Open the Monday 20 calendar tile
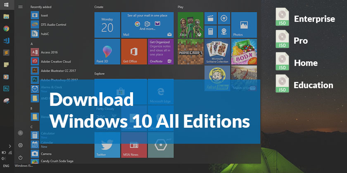The height and width of the screenshot is (173, 347). [x=107, y=25]
